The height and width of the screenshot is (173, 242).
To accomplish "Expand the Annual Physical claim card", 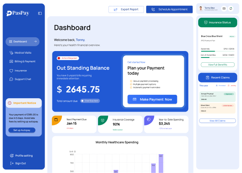I will pyautogui.click(x=217, y=96).
